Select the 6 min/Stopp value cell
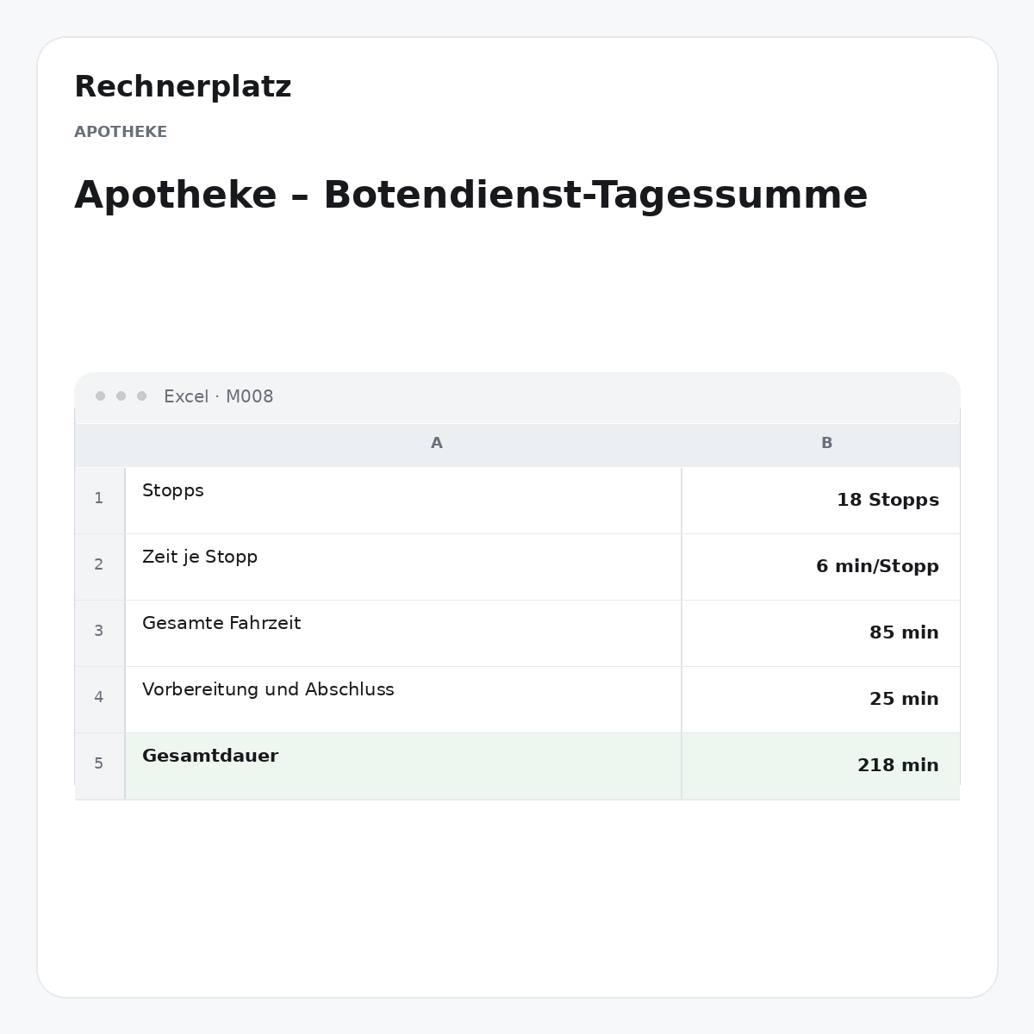The width and height of the screenshot is (1034, 1034). coord(820,567)
